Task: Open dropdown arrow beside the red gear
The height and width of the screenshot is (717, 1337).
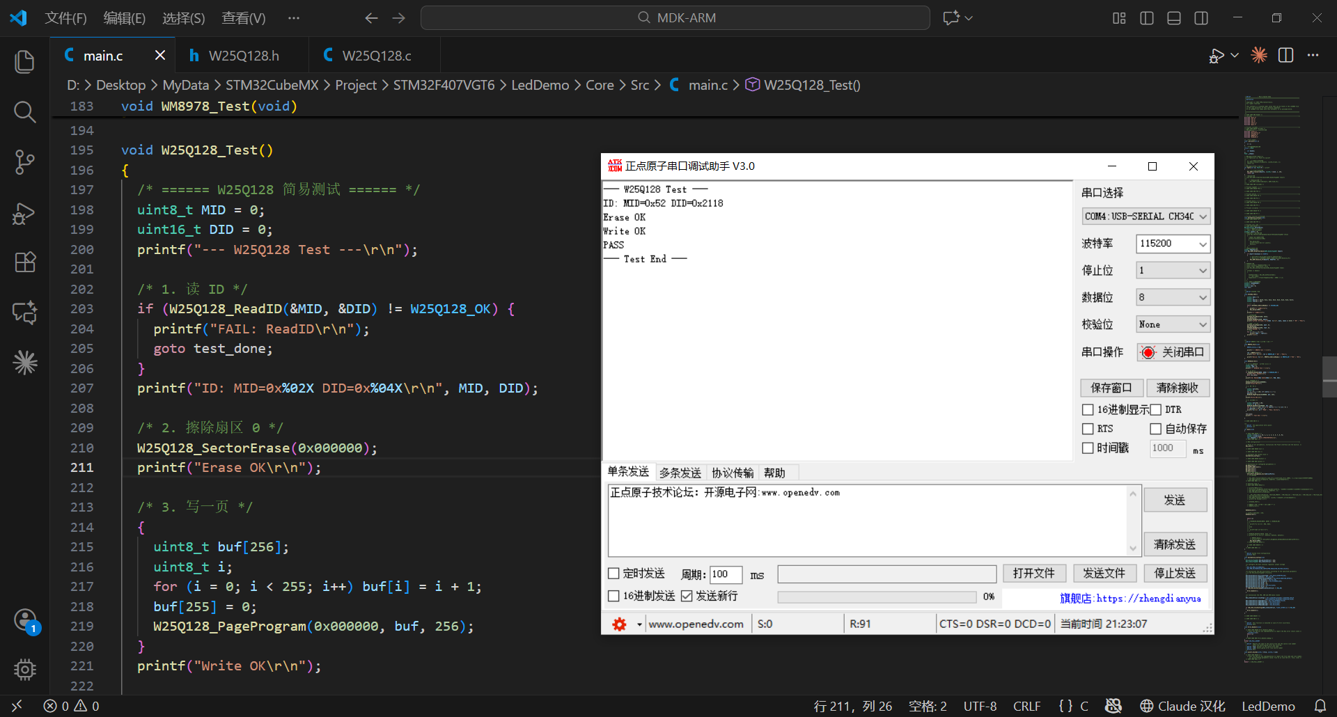Action: point(639,624)
